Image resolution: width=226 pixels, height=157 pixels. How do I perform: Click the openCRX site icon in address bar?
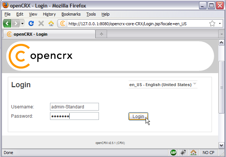(x=63, y=23)
